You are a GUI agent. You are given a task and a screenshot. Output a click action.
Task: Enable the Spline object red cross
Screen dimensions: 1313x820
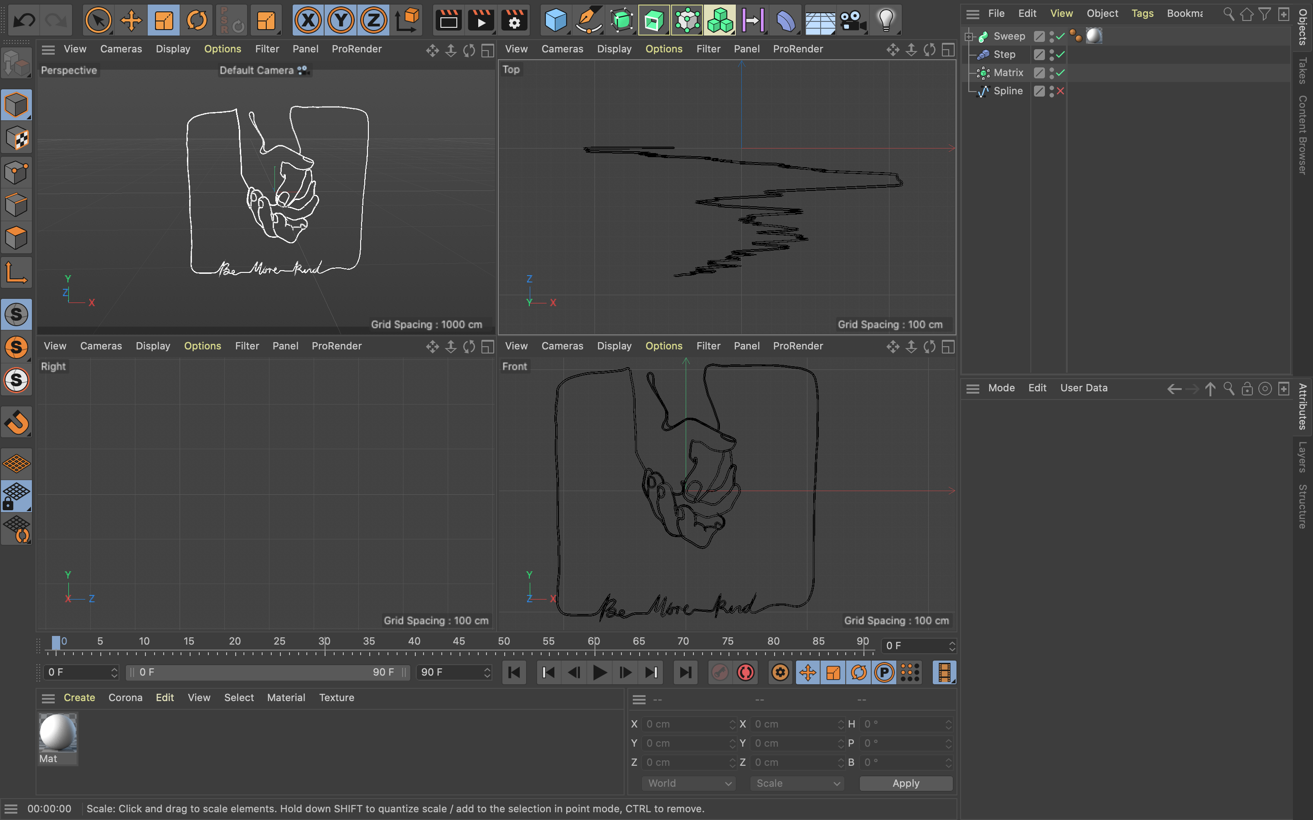1060,91
